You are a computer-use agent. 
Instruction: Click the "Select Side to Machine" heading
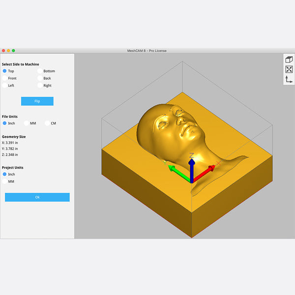21,64
